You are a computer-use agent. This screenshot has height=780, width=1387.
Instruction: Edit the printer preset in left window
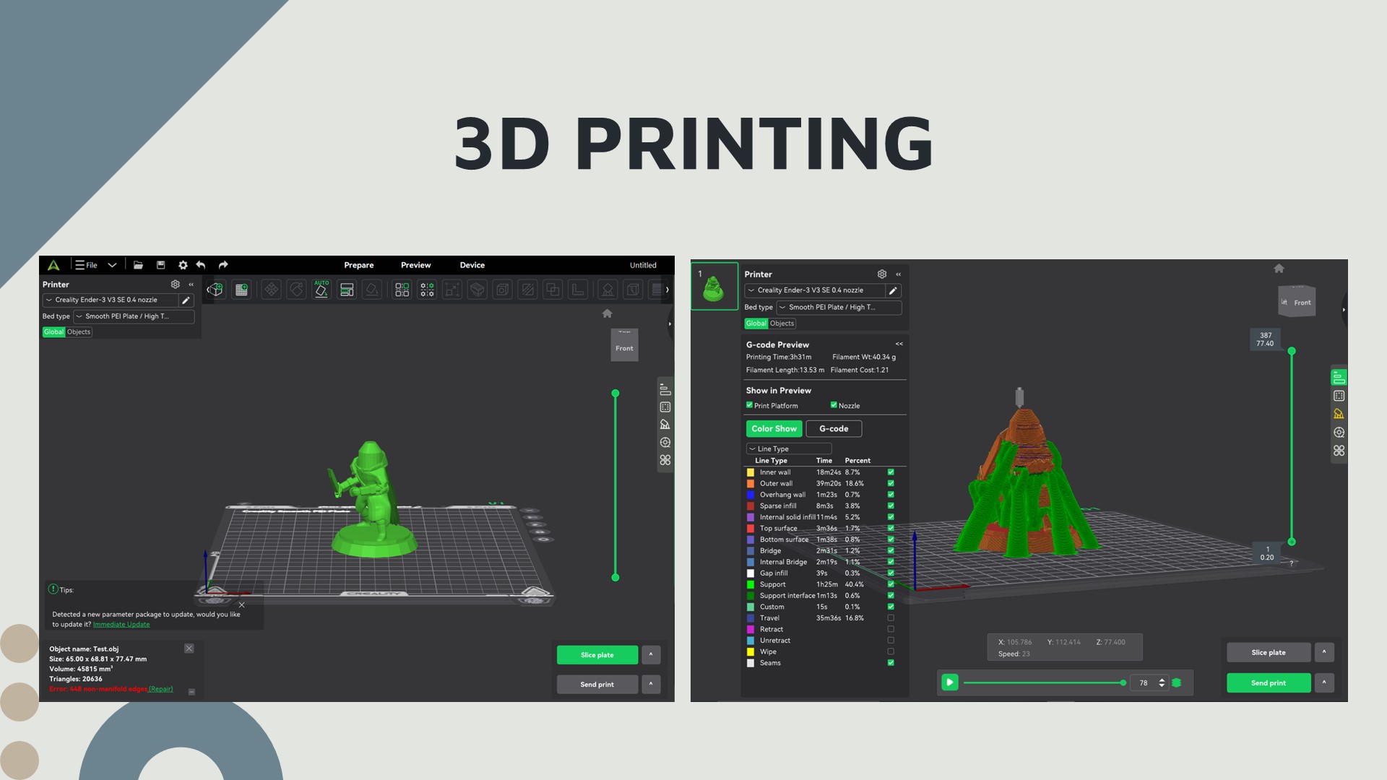(x=186, y=300)
